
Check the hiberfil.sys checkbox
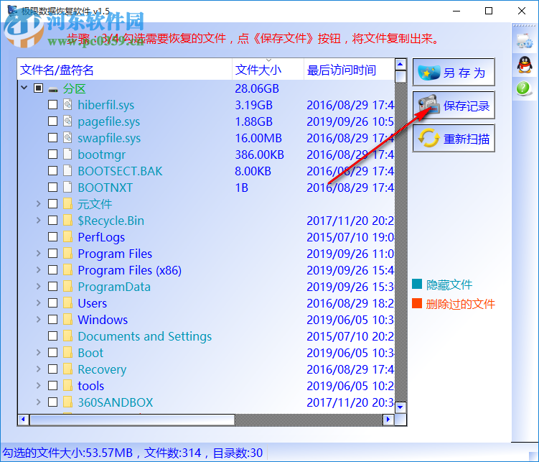coord(52,105)
